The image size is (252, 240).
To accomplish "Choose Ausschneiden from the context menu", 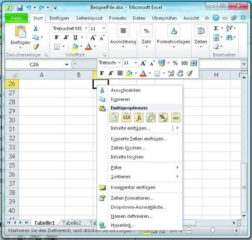I will point(140,90).
